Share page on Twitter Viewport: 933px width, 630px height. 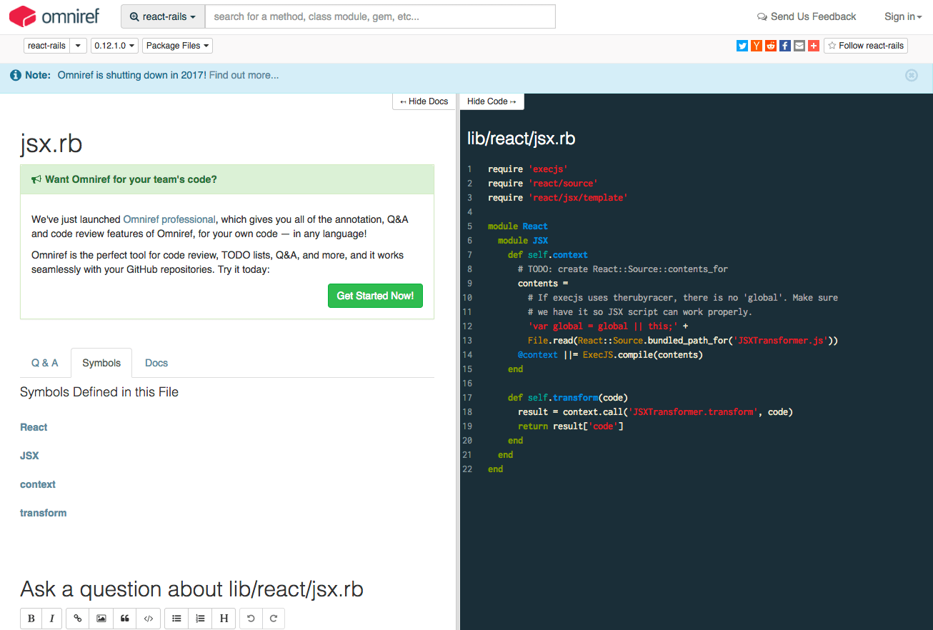[742, 46]
